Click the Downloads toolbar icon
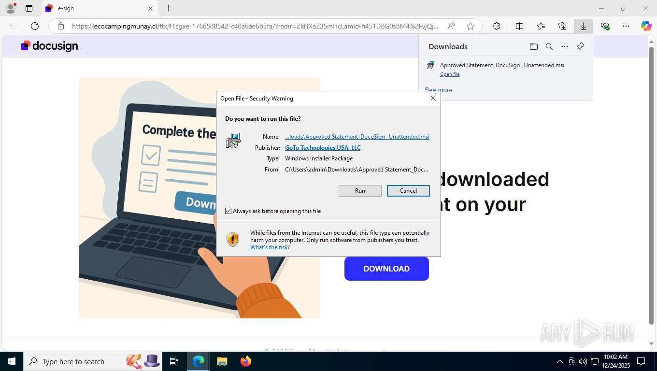Viewport: 657px width, 371px height. pos(584,26)
